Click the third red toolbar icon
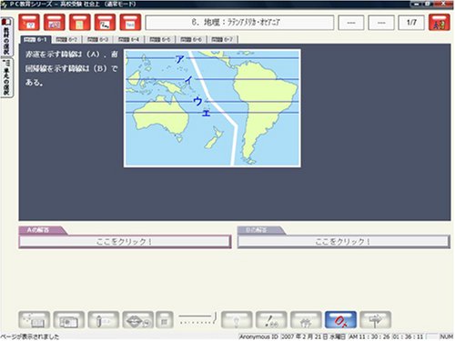 pyautogui.click(x=80, y=22)
